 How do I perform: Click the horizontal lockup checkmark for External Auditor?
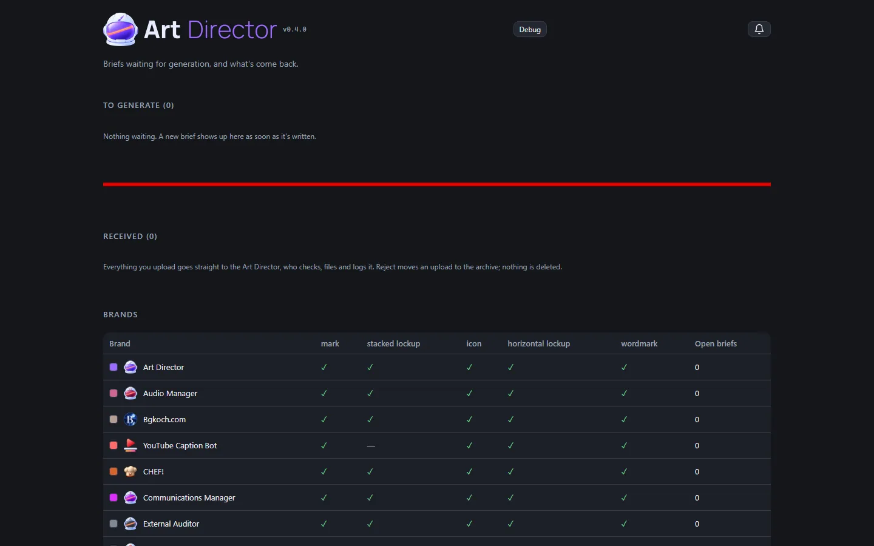click(510, 524)
